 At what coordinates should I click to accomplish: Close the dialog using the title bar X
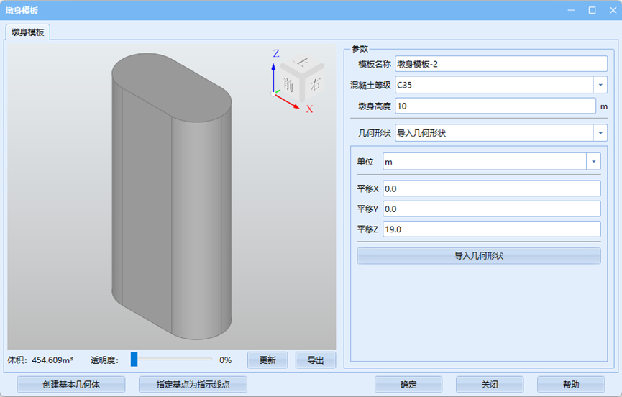pos(610,10)
